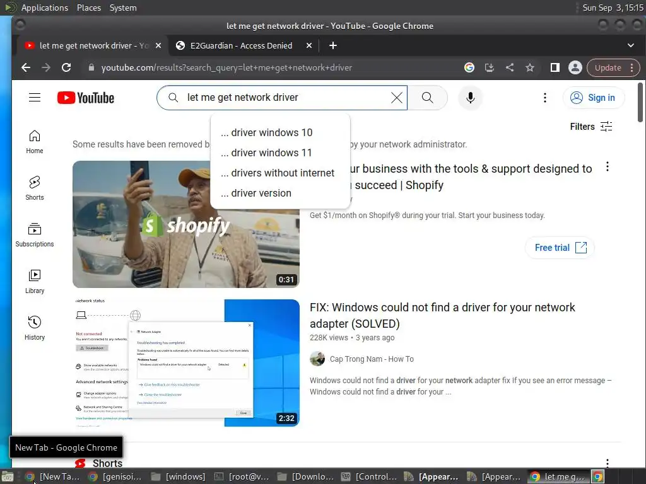Click the Sign in button

click(x=593, y=98)
